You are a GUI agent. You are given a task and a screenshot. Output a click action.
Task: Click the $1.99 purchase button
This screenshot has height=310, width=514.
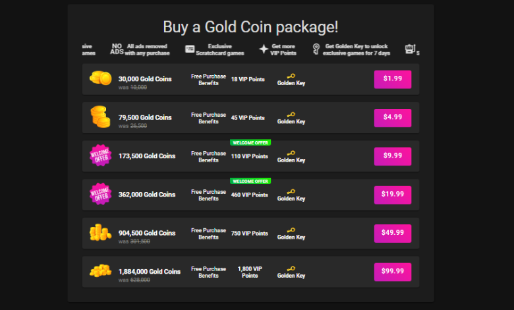[x=393, y=79]
